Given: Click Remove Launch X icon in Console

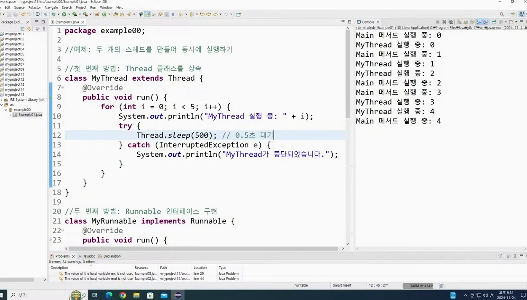Looking at the screenshot, I should pos(444,22).
